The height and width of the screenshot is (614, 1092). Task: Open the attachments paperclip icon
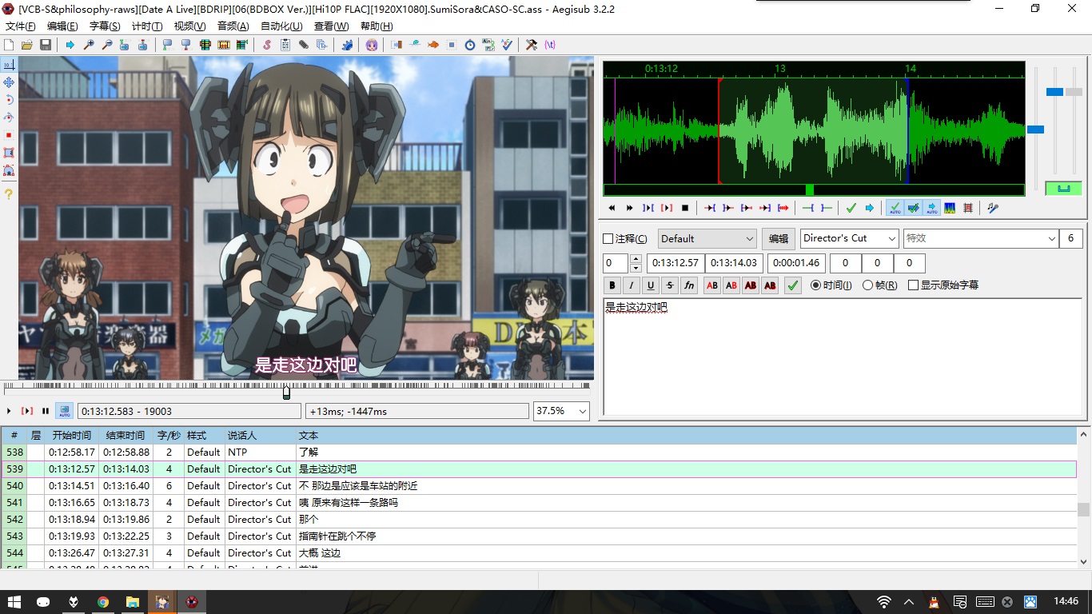click(304, 45)
